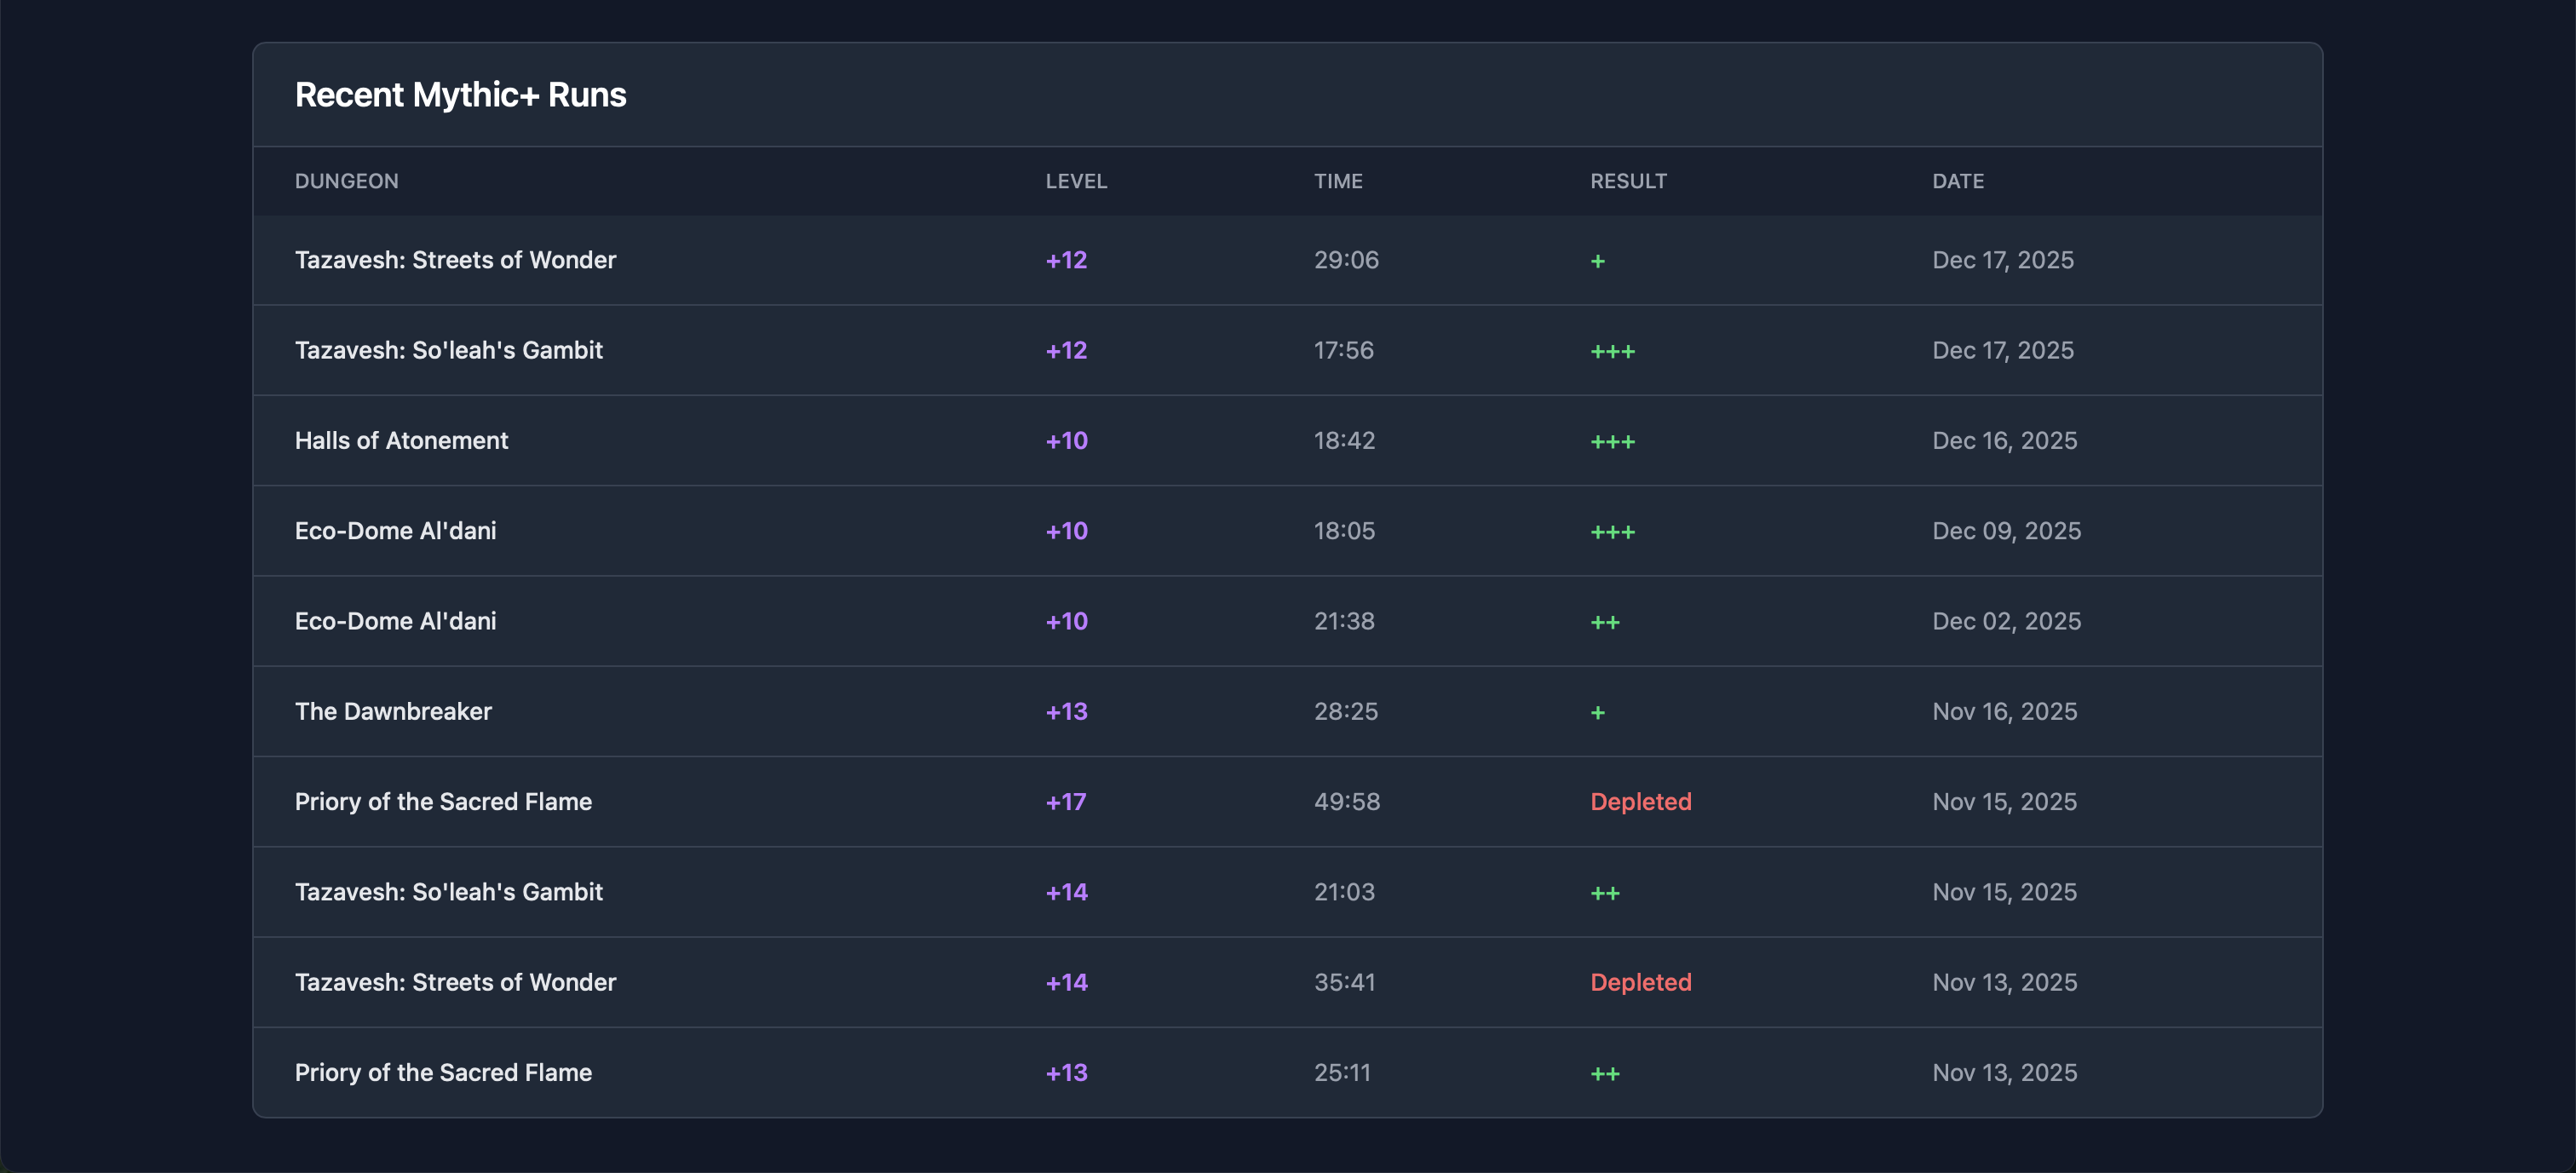
Task: Select the Halls of Atonement run row
Action: coord(401,440)
